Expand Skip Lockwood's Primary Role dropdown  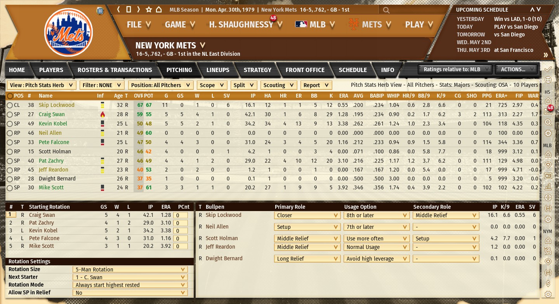[307, 215]
